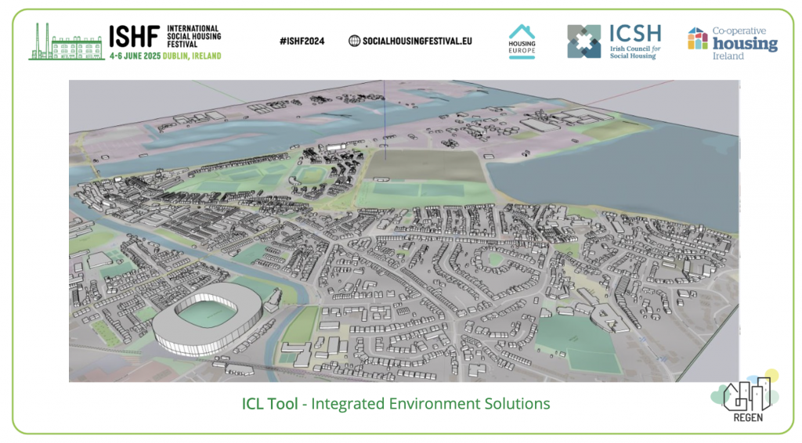Click the Irish Council for Social Housing text
802x443 pixels.
[634, 52]
